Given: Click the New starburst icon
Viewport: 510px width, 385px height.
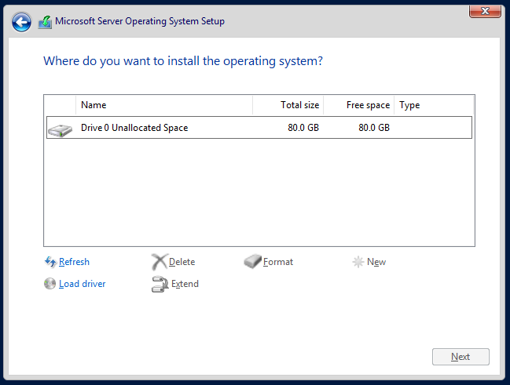Looking at the screenshot, I should 358,262.
